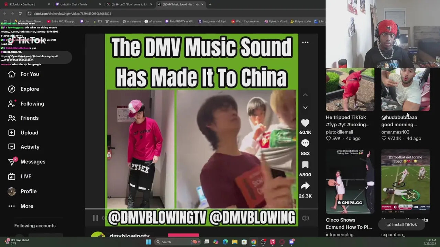Screen dimensions: 440x247
Task: Open the Eklipse studio bookmark
Action: tap(301, 21)
